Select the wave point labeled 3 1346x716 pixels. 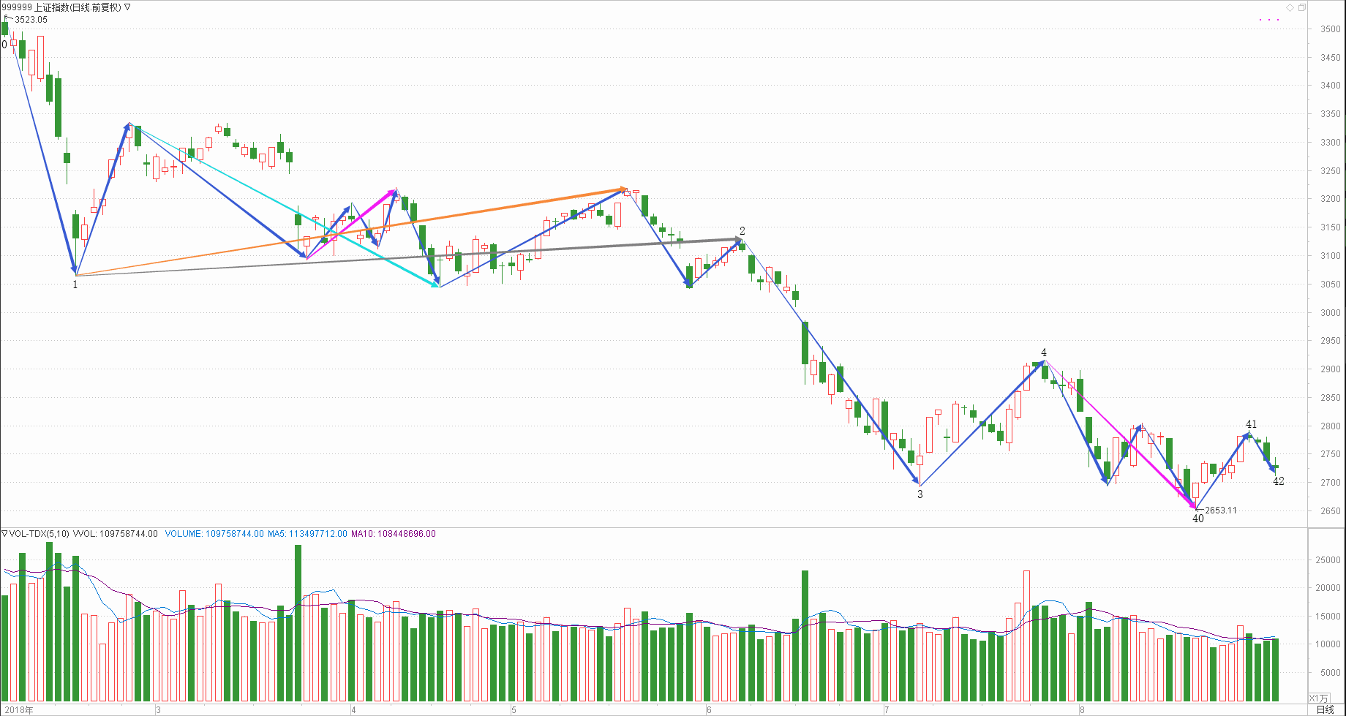[x=920, y=494]
